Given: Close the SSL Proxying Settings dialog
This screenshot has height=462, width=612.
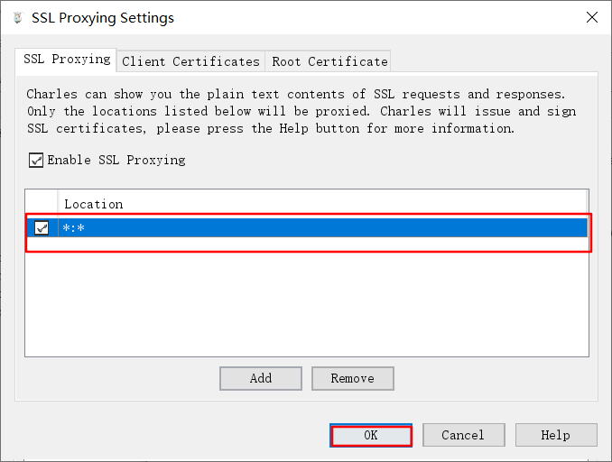Looking at the screenshot, I should click(591, 17).
